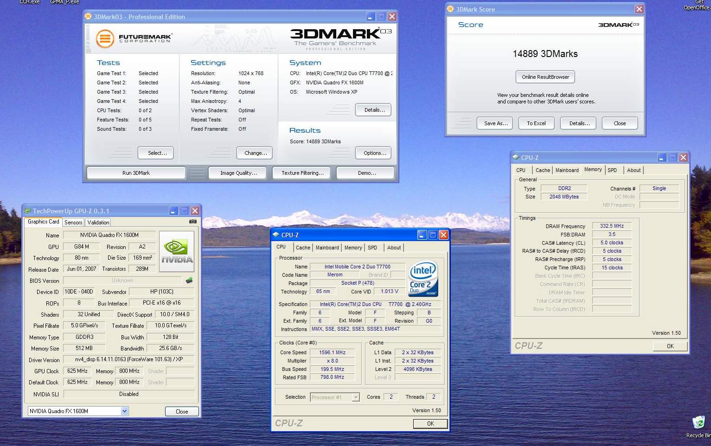Screen dimensions: 711x446
Task: Click the Intel Core 2 Duo logo
Action: 423,279
